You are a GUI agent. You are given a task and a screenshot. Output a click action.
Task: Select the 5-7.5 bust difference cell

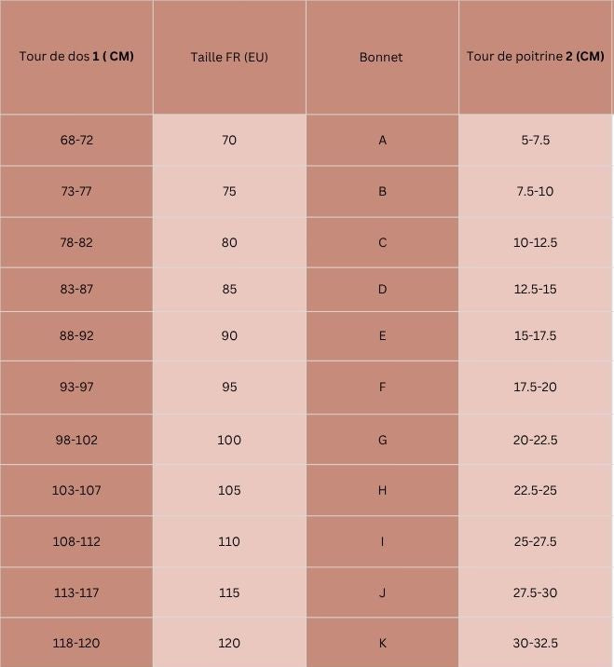pos(535,140)
